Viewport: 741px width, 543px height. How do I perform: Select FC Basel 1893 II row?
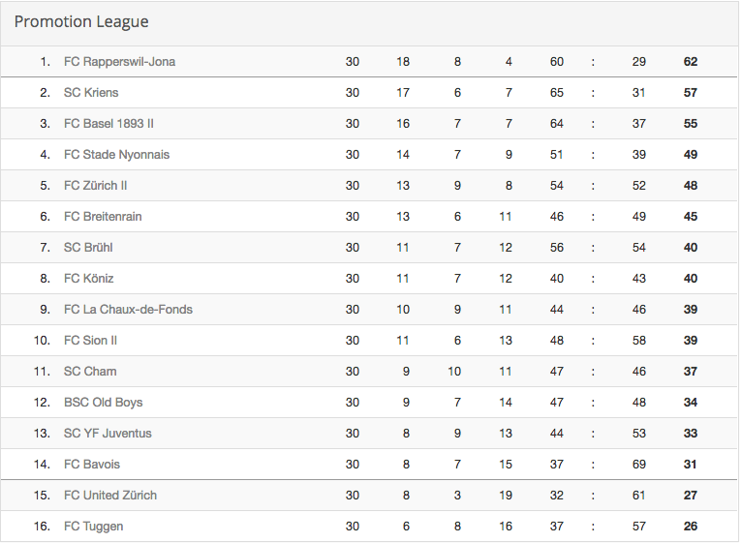click(369, 124)
